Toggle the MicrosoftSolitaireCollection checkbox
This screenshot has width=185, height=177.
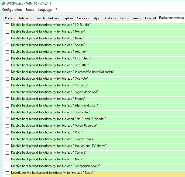(7, 72)
